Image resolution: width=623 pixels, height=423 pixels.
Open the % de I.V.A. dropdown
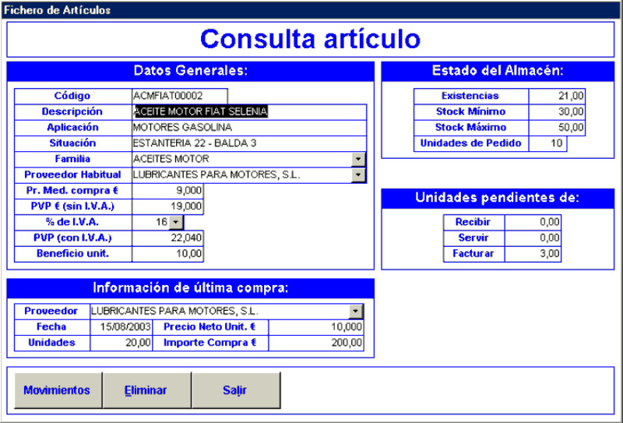click(x=174, y=222)
